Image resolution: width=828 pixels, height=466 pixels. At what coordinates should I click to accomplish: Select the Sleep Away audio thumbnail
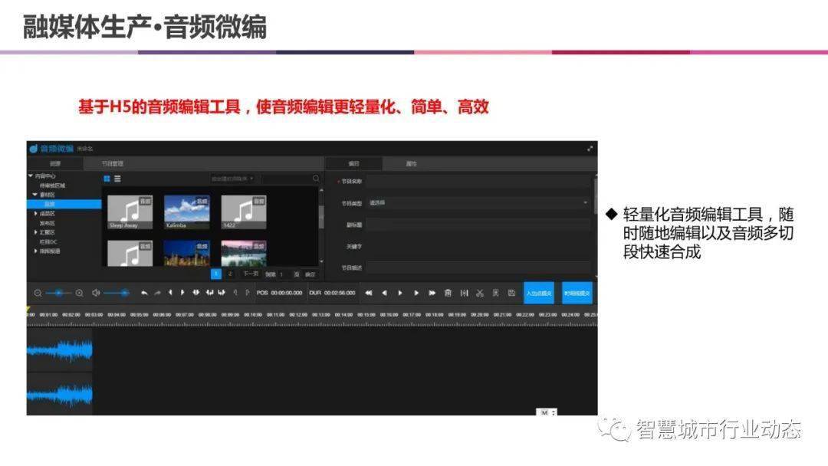tap(130, 212)
